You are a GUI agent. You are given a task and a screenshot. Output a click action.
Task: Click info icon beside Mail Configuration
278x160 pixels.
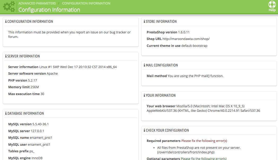coord(144,65)
